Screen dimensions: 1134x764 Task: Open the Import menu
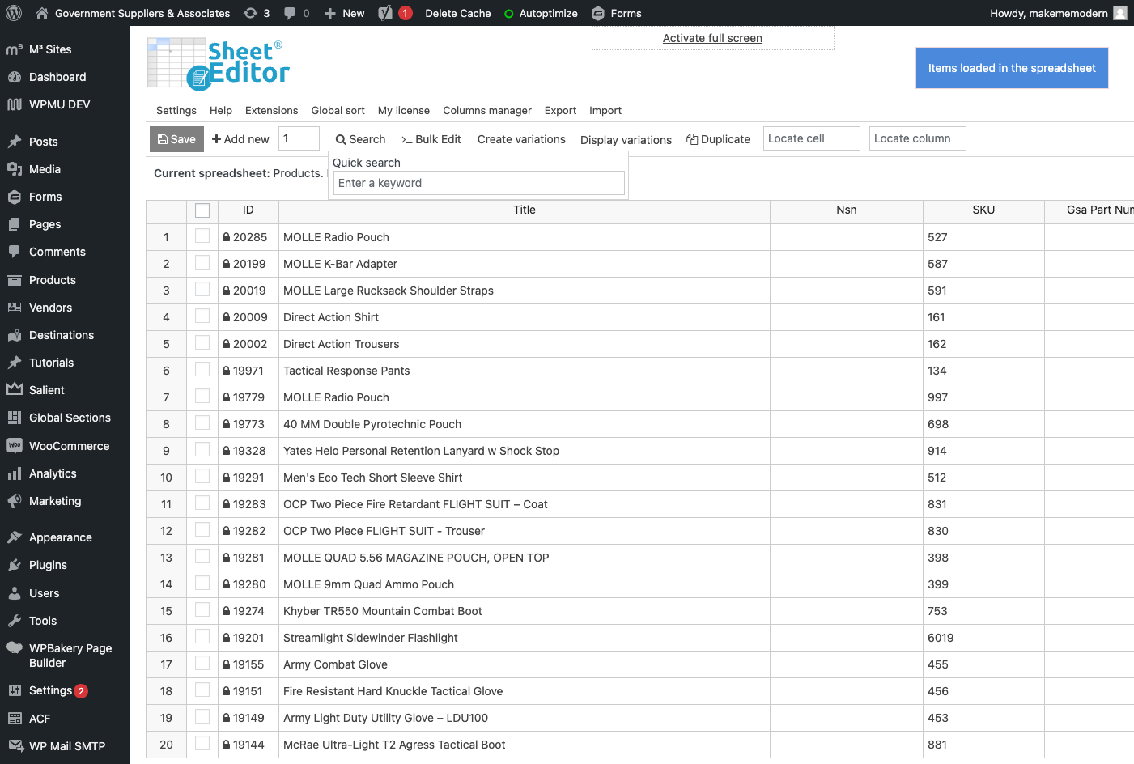[x=605, y=111]
